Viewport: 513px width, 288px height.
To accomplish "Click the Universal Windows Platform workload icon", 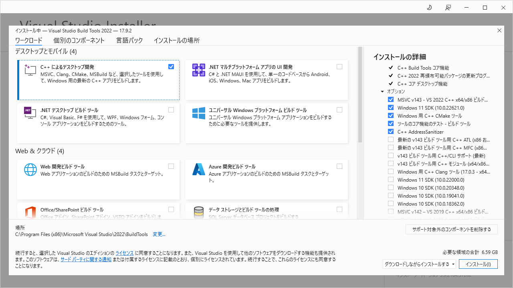I will pyautogui.click(x=199, y=113).
